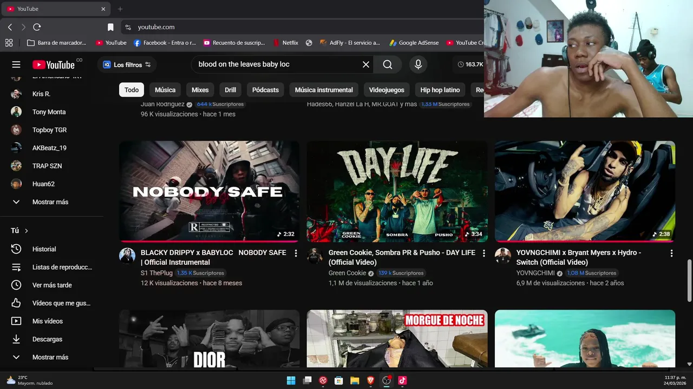The image size is (693, 389).
Task: Open title Green Cookie, Sombra PR & Pusho
Action: [402, 257]
